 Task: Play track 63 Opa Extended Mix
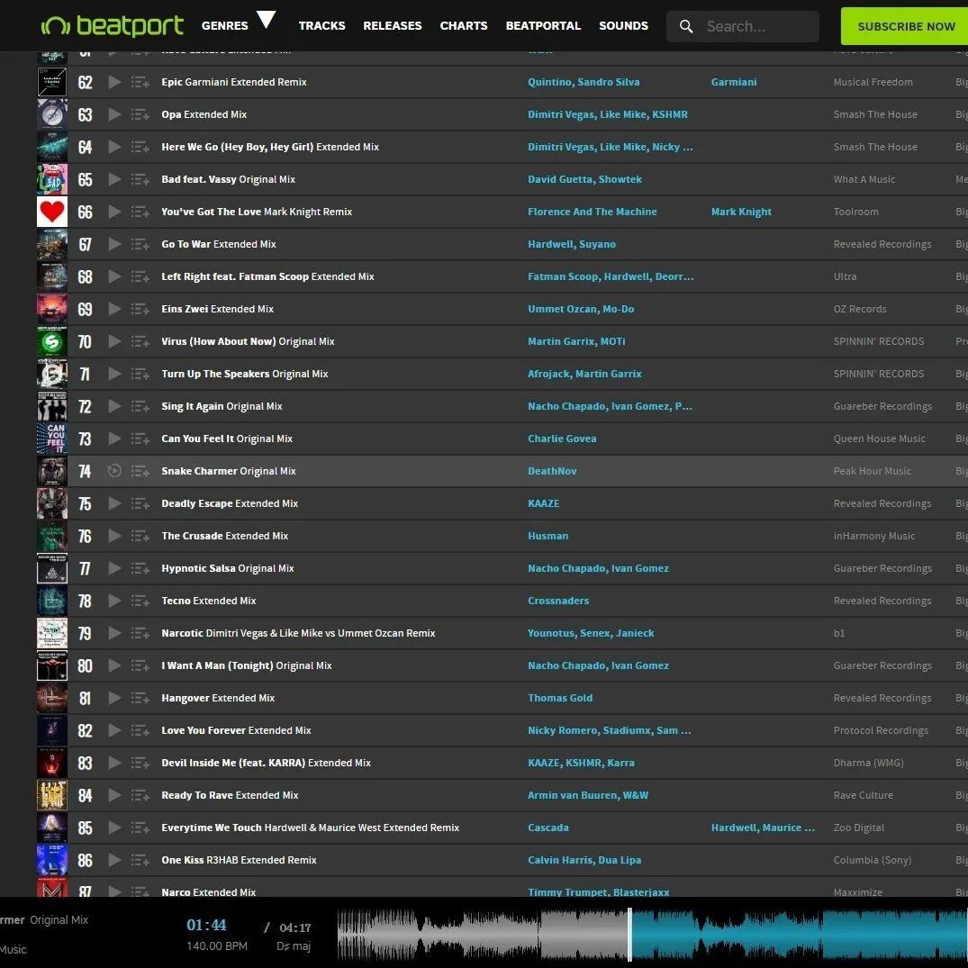click(x=114, y=114)
